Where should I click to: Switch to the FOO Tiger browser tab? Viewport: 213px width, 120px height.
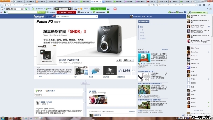click(185, 1)
